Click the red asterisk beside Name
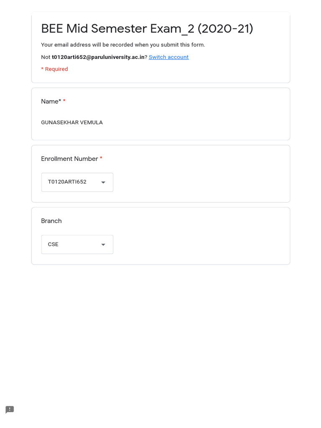Image resolution: width=321 pixels, height=428 pixels. tap(64, 101)
